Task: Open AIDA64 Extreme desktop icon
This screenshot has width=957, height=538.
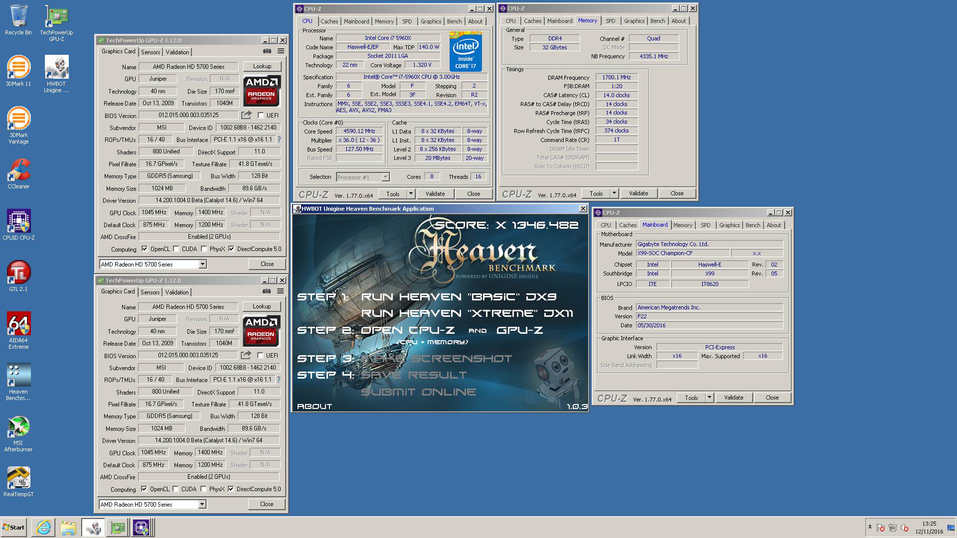Action: tap(18, 330)
